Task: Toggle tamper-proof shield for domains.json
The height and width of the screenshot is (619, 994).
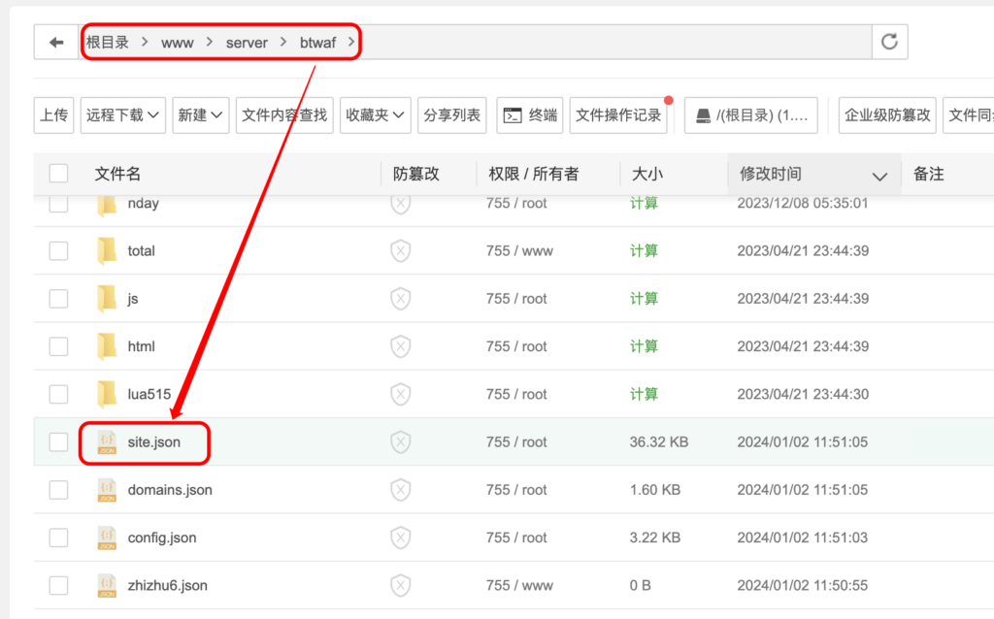Action: 401,490
